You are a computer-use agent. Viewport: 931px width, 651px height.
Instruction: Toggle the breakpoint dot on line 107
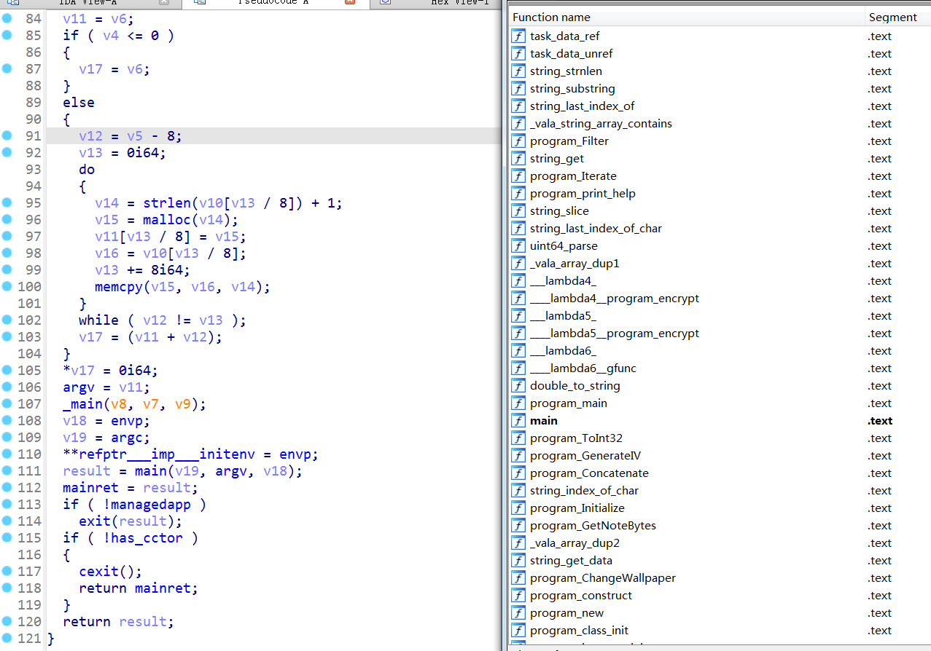(7, 403)
